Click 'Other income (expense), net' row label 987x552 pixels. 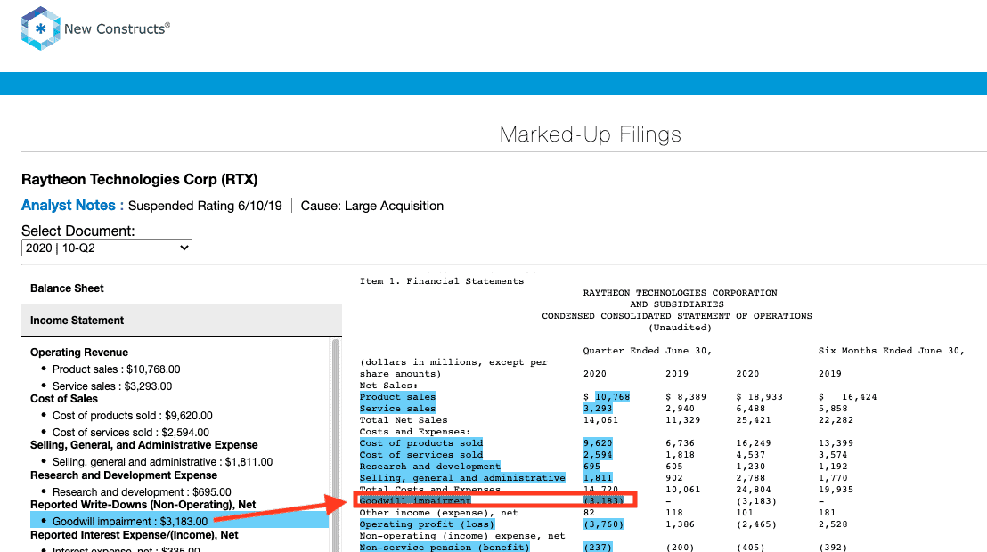pyautogui.click(x=439, y=513)
